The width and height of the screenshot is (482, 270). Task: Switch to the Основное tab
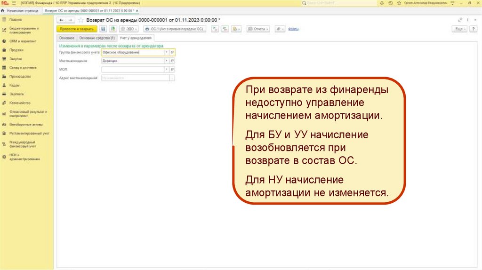(66, 38)
